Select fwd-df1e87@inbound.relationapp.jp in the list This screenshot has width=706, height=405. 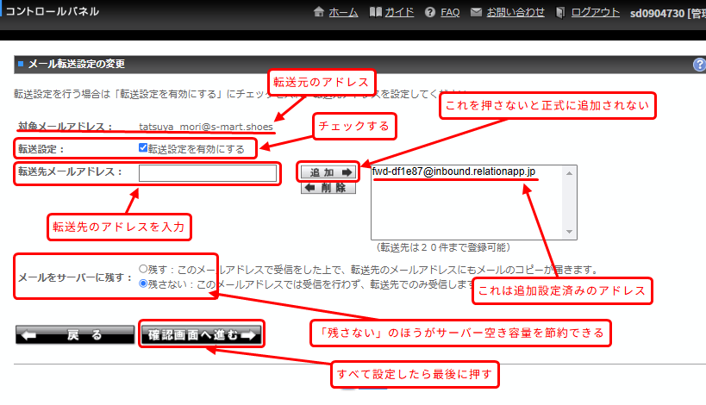click(x=455, y=171)
